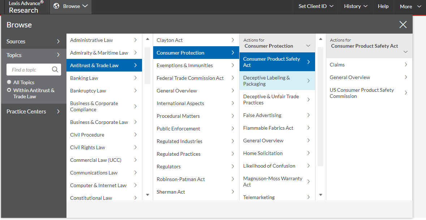Select Computer & Internet Law topic
Screen dimensions: 426x220
click(x=104, y=186)
